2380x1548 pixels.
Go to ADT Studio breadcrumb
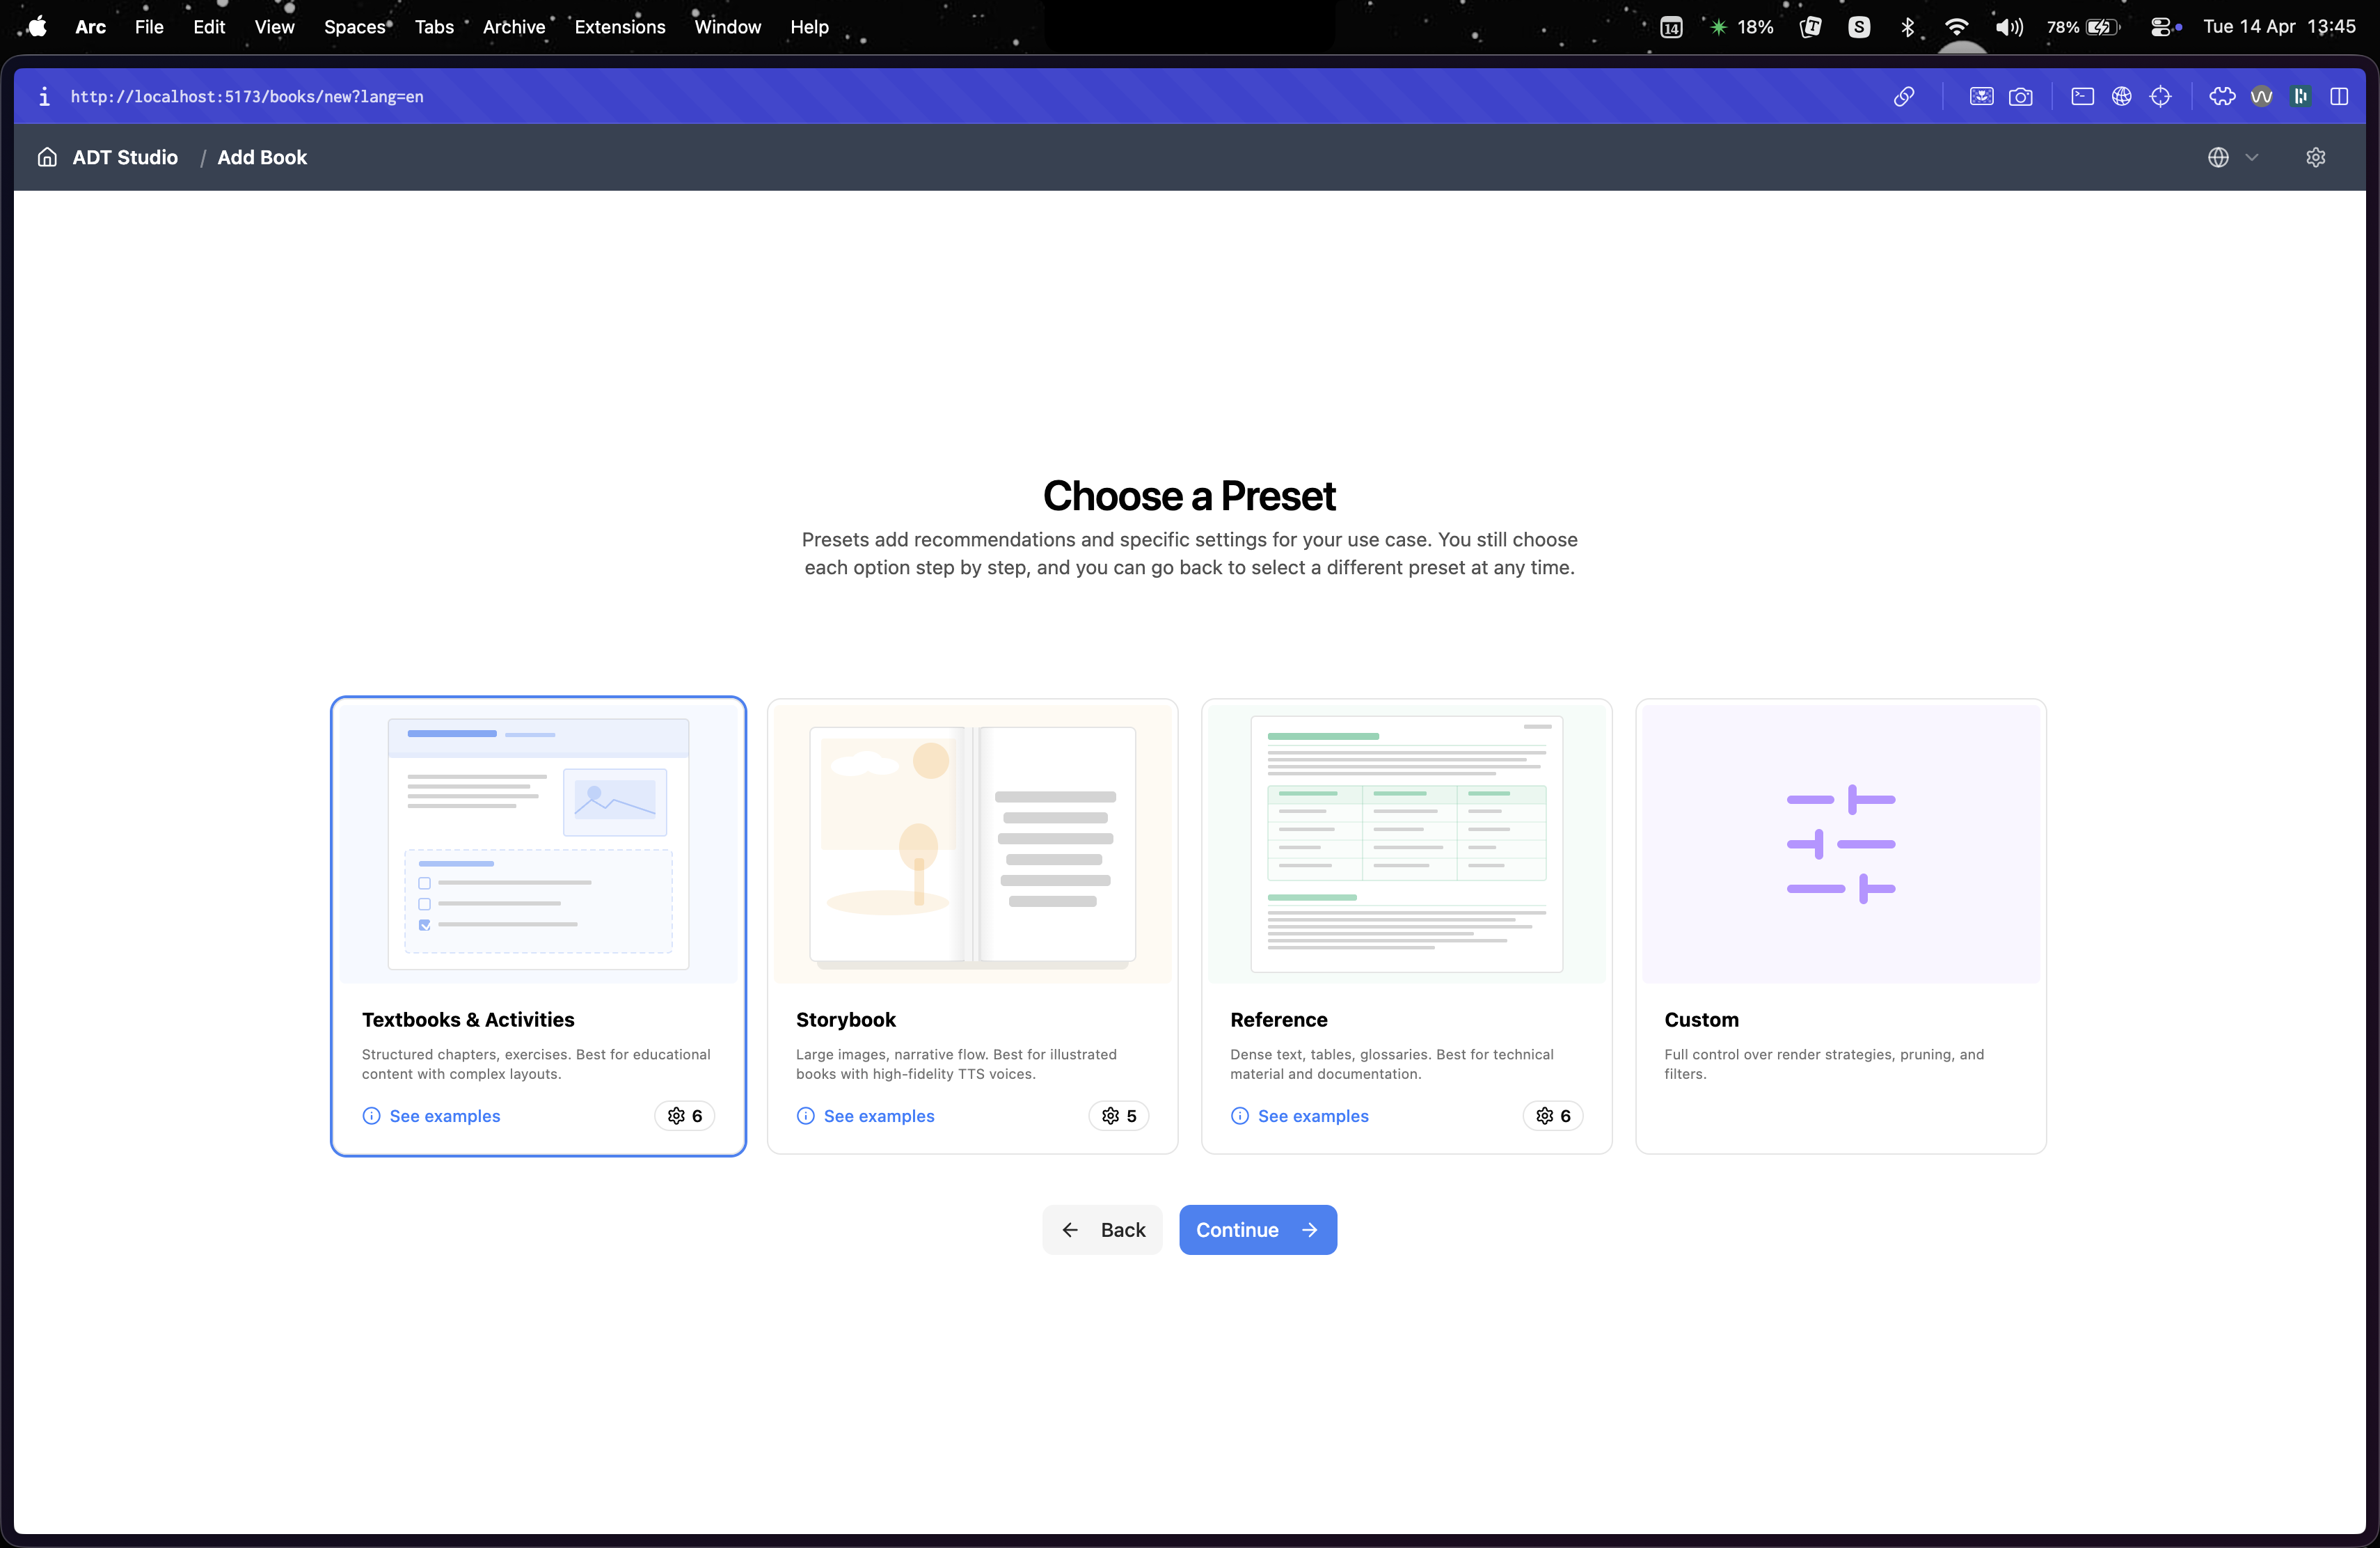(125, 157)
